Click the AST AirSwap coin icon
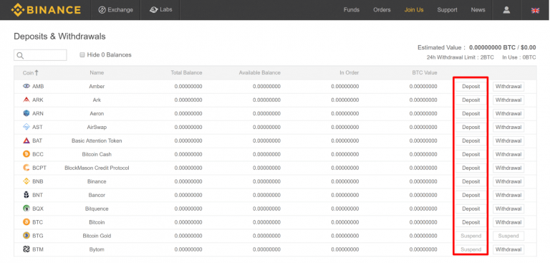550x263 pixels. pyautogui.click(x=26, y=127)
